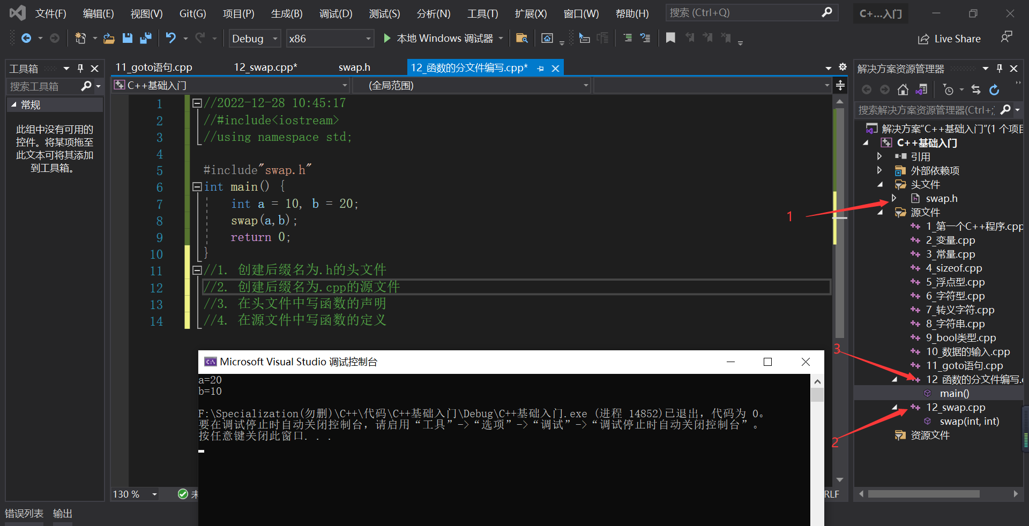
Task: Switch to the 11_goto语句.cpp tab
Action: [154, 67]
